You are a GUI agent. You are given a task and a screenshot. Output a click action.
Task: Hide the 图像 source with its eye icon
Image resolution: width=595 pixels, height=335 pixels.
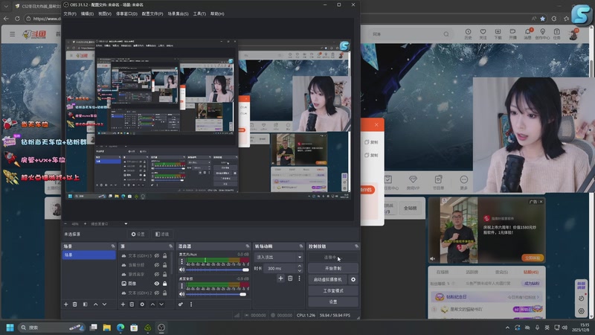coord(157,284)
